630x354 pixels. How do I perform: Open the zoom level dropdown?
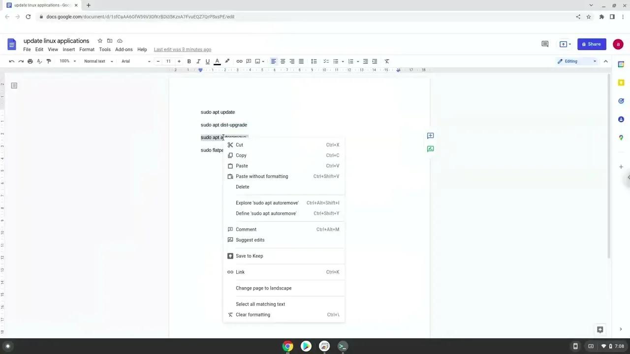(x=67, y=61)
